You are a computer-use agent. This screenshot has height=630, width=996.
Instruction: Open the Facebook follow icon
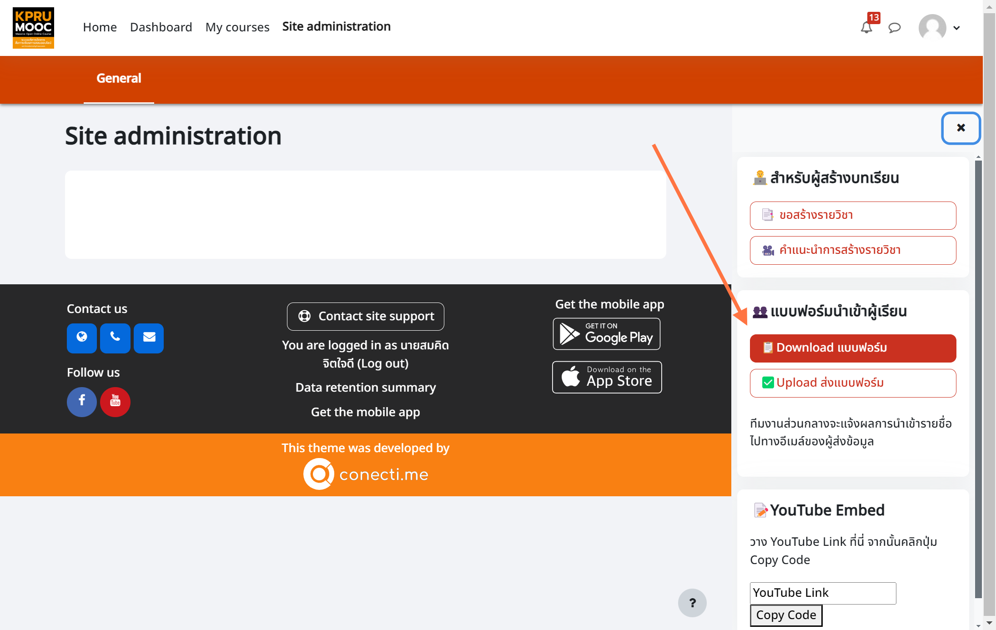[x=82, y=402]
